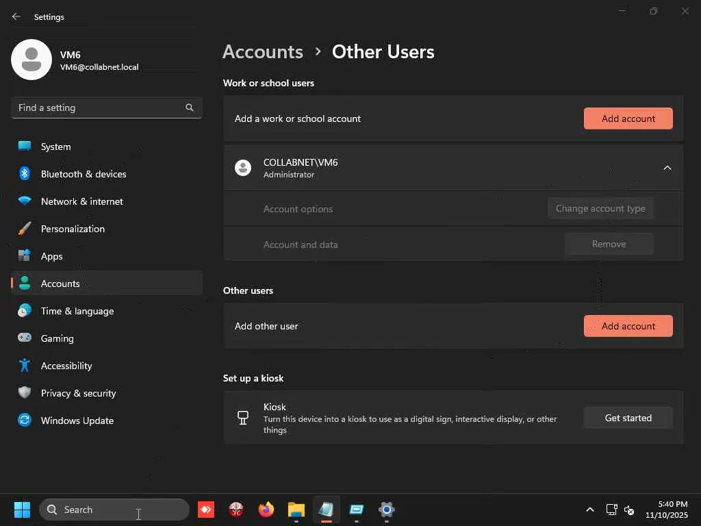Show hidden icons in system tray
Image resolution: width=701 pixels, height=526 pixels.
[x=589, y=510]
